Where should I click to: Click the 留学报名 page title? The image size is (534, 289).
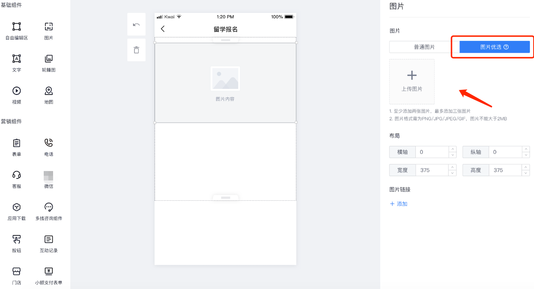point(226,29)
